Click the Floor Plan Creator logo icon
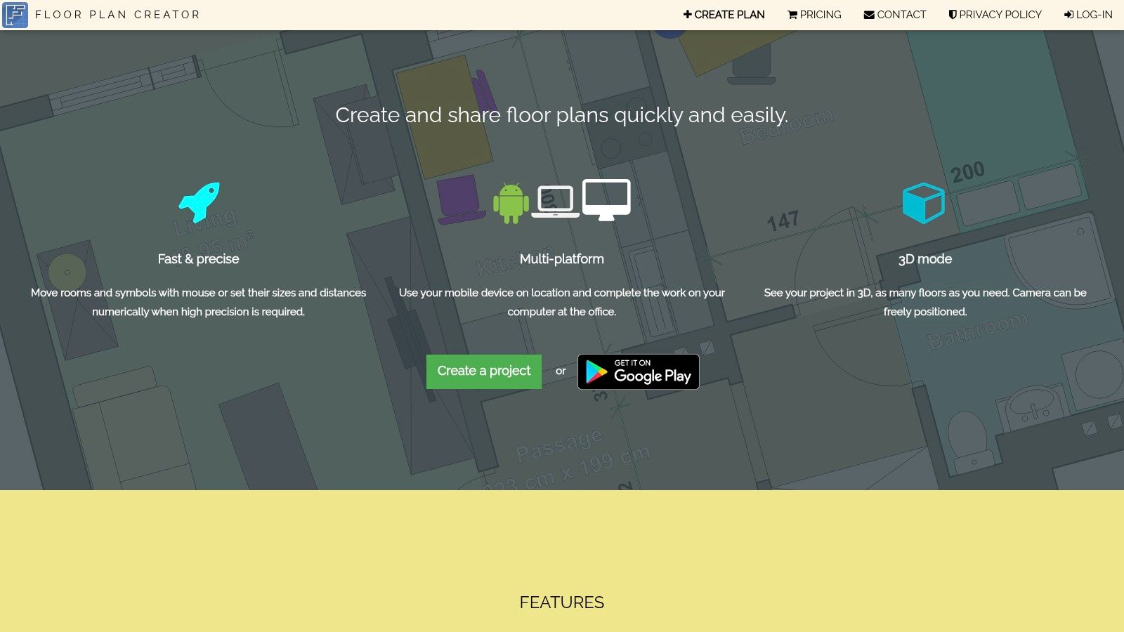This screenshot has height=632, width=1124. (x=15, y=15)
